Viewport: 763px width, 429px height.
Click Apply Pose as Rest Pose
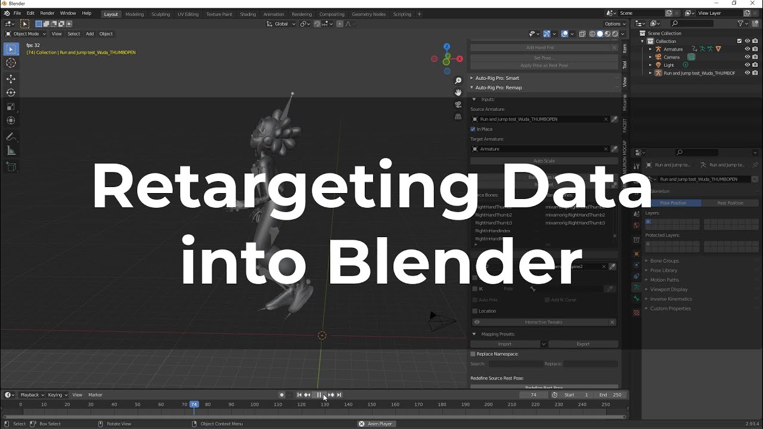(x=544, y=66)
